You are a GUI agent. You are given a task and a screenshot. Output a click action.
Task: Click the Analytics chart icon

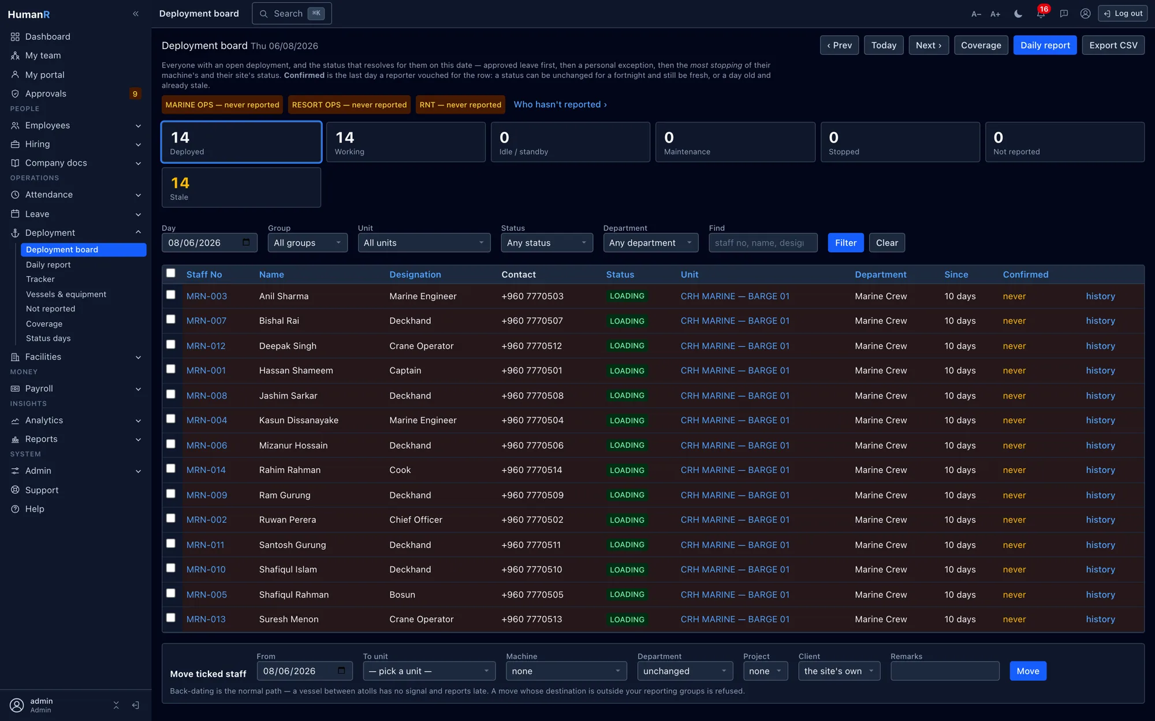[15, 420]
